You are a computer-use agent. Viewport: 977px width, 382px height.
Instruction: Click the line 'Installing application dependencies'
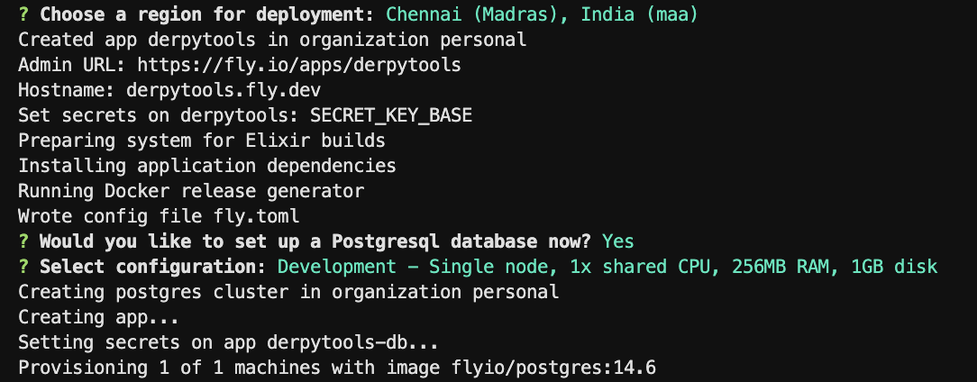pyautogui.click(x=207, y=166)
